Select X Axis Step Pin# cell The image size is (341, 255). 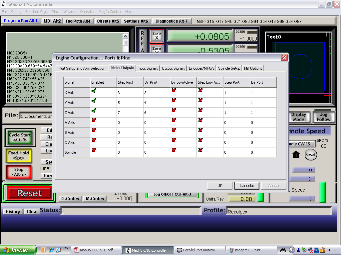pos(130,93)
